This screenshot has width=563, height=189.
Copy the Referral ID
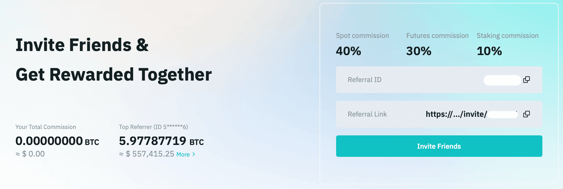[x=526, y=80]
